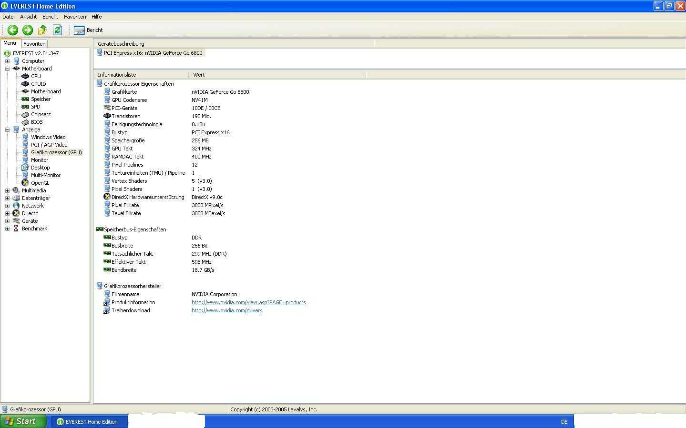Click the Multimedia icon in the tree

(16, 190)
